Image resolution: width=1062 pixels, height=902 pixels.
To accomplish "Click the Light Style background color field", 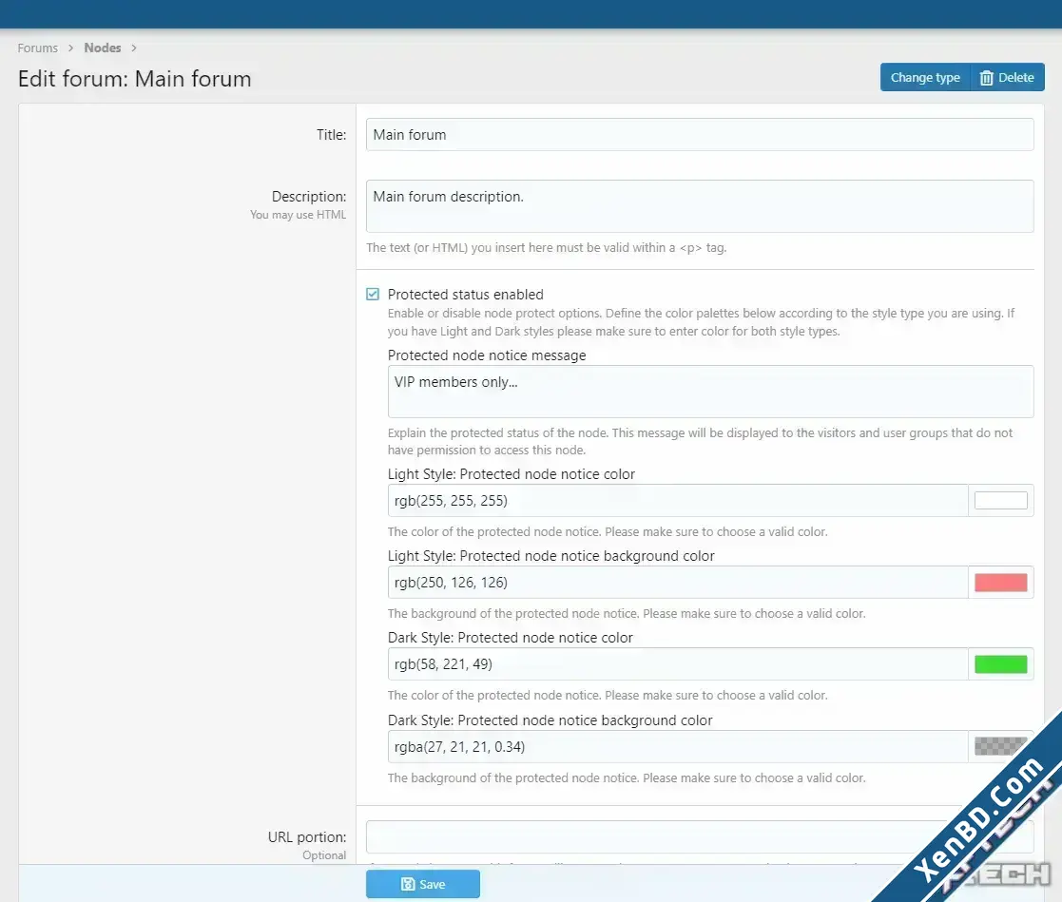I will 678,583.
